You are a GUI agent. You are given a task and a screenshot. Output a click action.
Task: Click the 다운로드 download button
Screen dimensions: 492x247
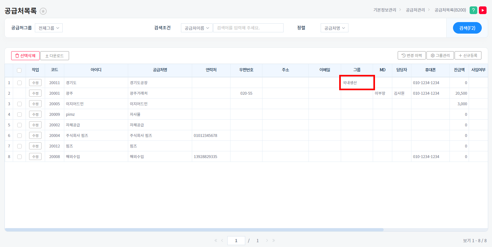(x=55, y=56)
